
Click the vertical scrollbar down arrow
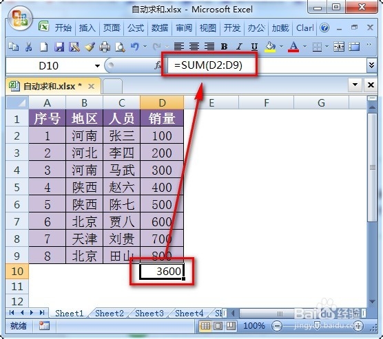tap(372, 301)
